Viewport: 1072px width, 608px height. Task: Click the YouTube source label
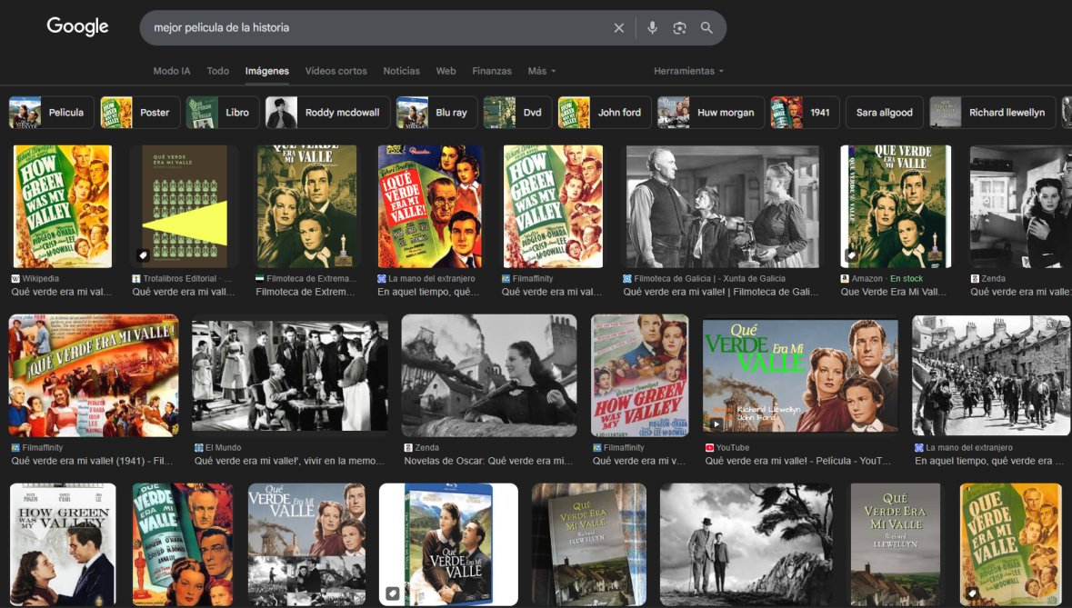click(x=733, y=448)
